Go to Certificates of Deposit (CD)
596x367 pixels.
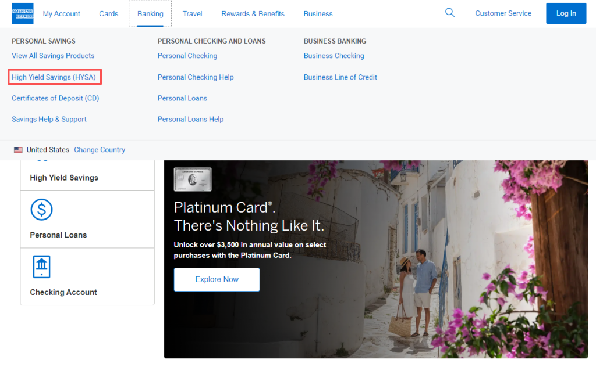pyautogui.click(x=55, y=98)
